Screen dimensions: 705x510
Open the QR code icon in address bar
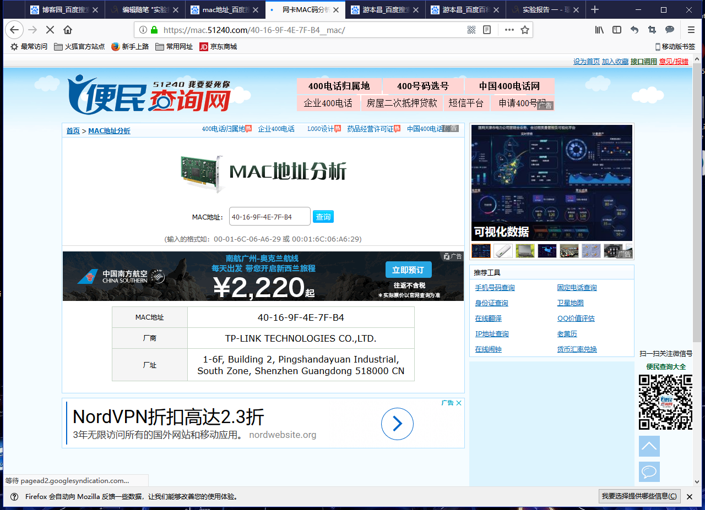(471, 30)
